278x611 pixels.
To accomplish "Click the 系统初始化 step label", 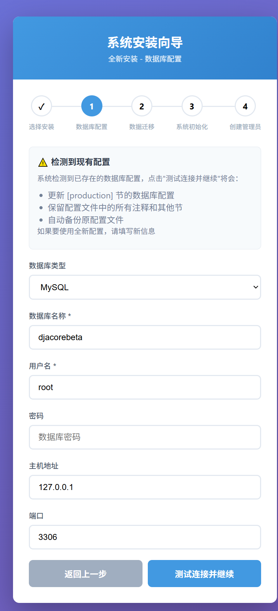I will pos(192,127).
